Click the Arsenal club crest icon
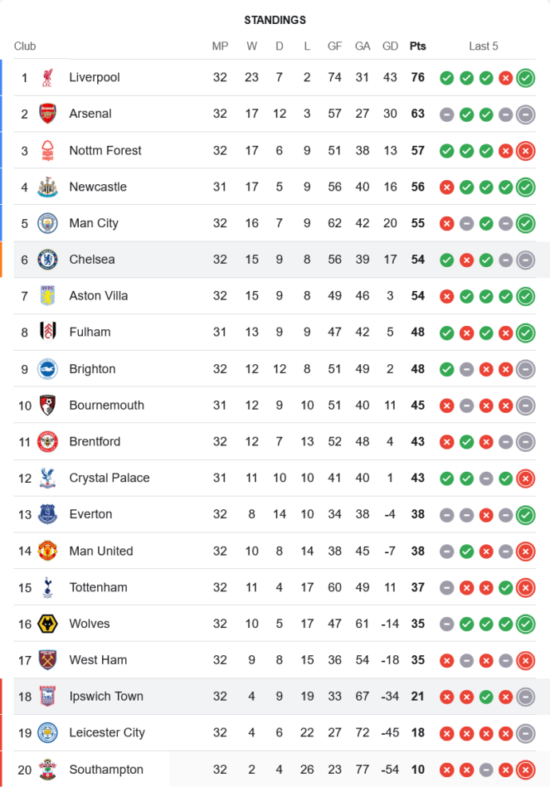Screen dimensions: 550x797 click(x=48, y=114)
